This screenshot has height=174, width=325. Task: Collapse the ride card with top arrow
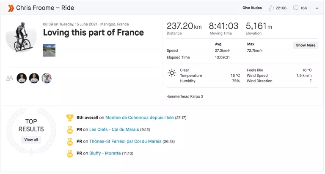point(317,8)
